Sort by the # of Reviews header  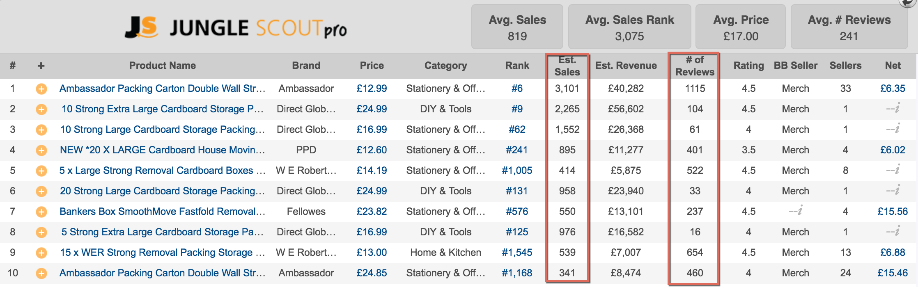click(x=695, y=66)
